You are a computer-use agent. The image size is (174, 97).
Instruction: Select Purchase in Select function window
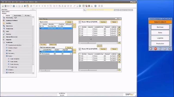click(x=160, y=27)
